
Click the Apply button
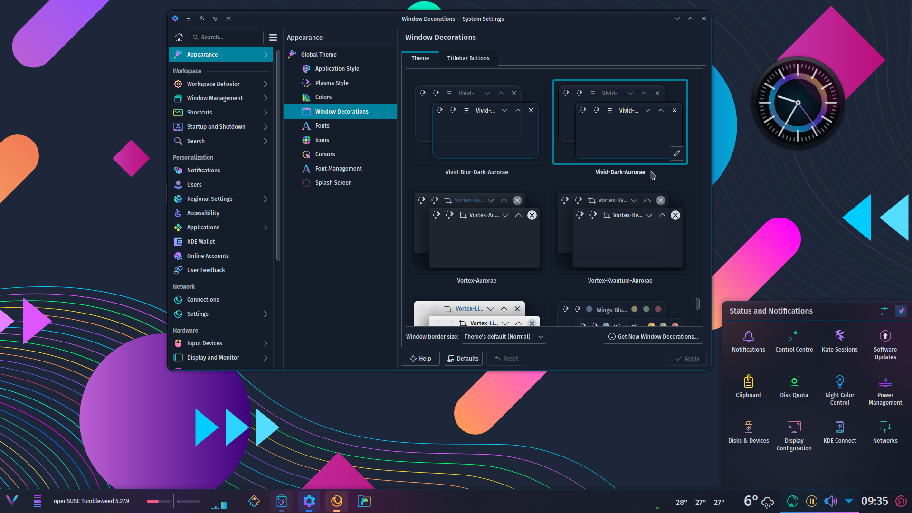(x=687, y=359)
